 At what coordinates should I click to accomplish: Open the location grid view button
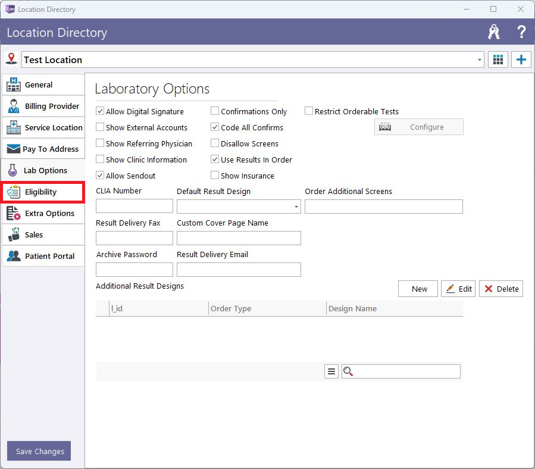point(498,60)
